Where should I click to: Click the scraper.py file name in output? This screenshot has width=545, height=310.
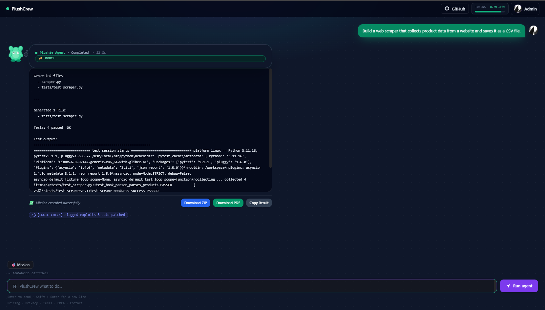tap(51, 82)
